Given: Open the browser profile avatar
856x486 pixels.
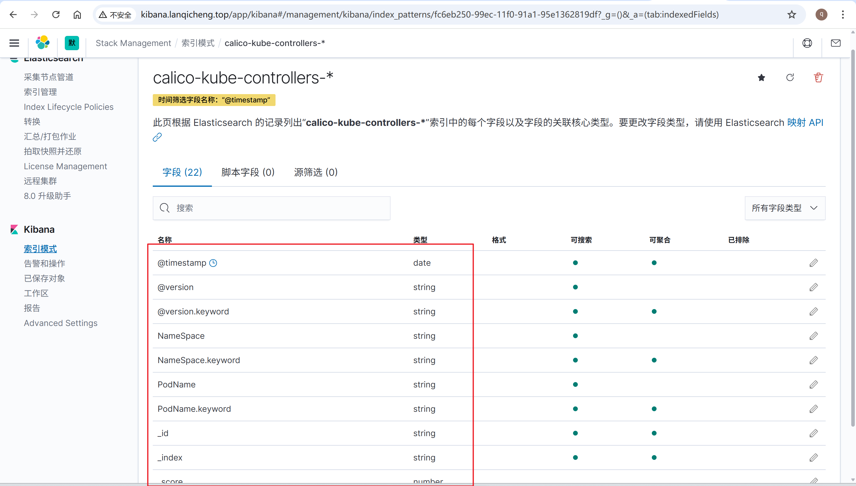Looking at the screenshot, I should (821, 15).
